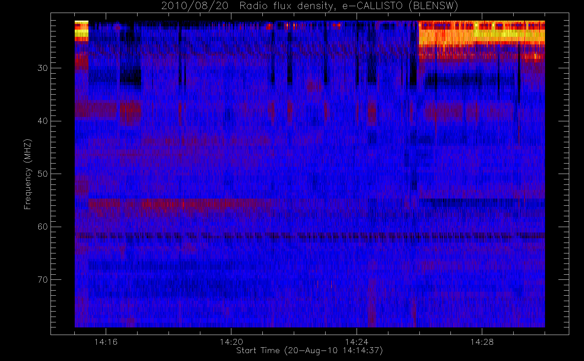Image resolution: width=584 pixels, height=361 pixels.
Task: Click the '50' frequency tick label
Action: (43, 174)
